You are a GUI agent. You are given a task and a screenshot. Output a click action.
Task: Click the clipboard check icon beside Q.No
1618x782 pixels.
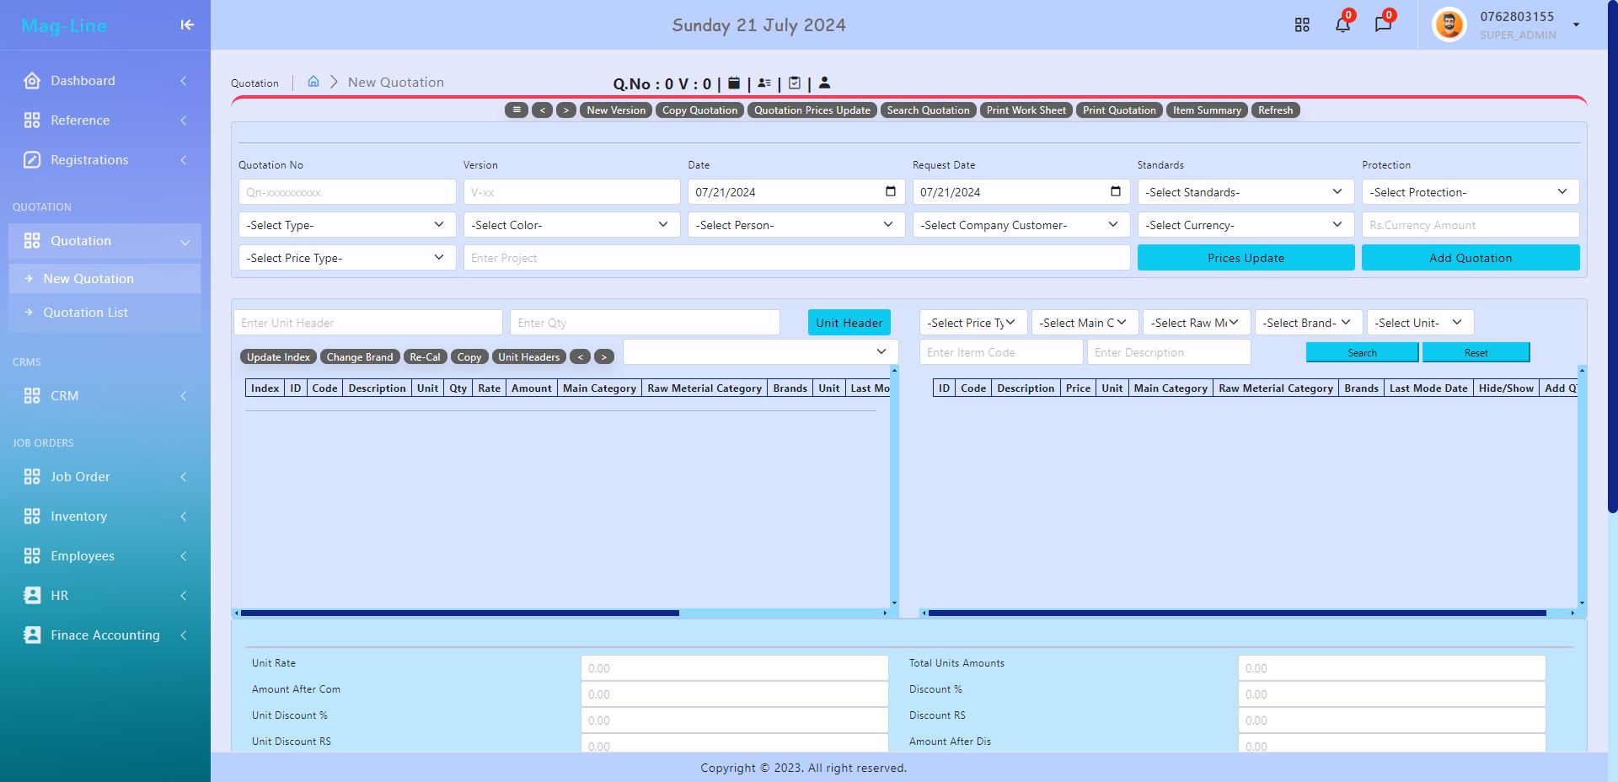click(x=795, y=83)
